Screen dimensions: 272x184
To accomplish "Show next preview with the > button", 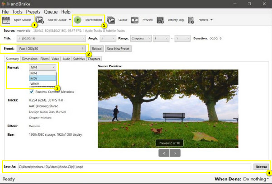I will 175,153.
